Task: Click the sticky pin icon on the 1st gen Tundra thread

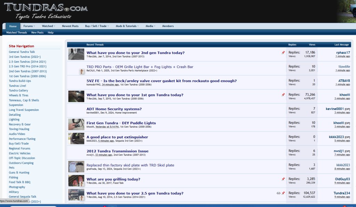Action: pyautogui.click(x=283, y=95)
